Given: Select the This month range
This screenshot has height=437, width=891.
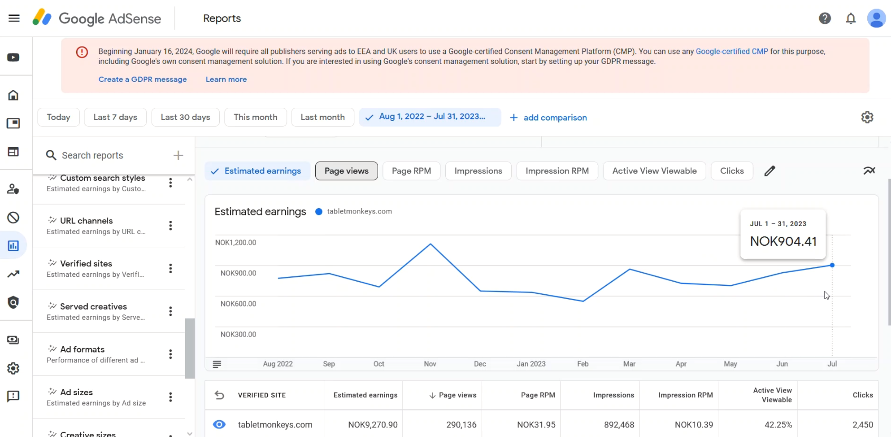Looking at the screenshot, I should tap(256, 117).
